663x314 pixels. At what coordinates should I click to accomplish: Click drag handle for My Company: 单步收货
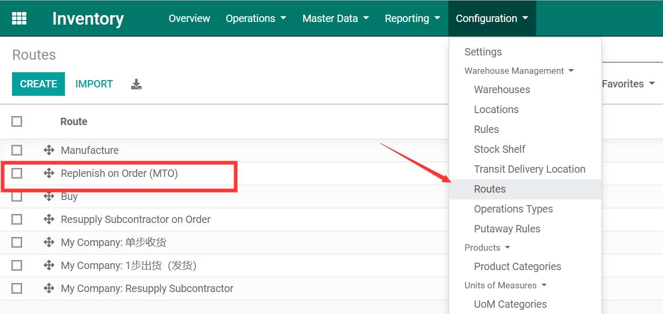click(x=49, y=242)
